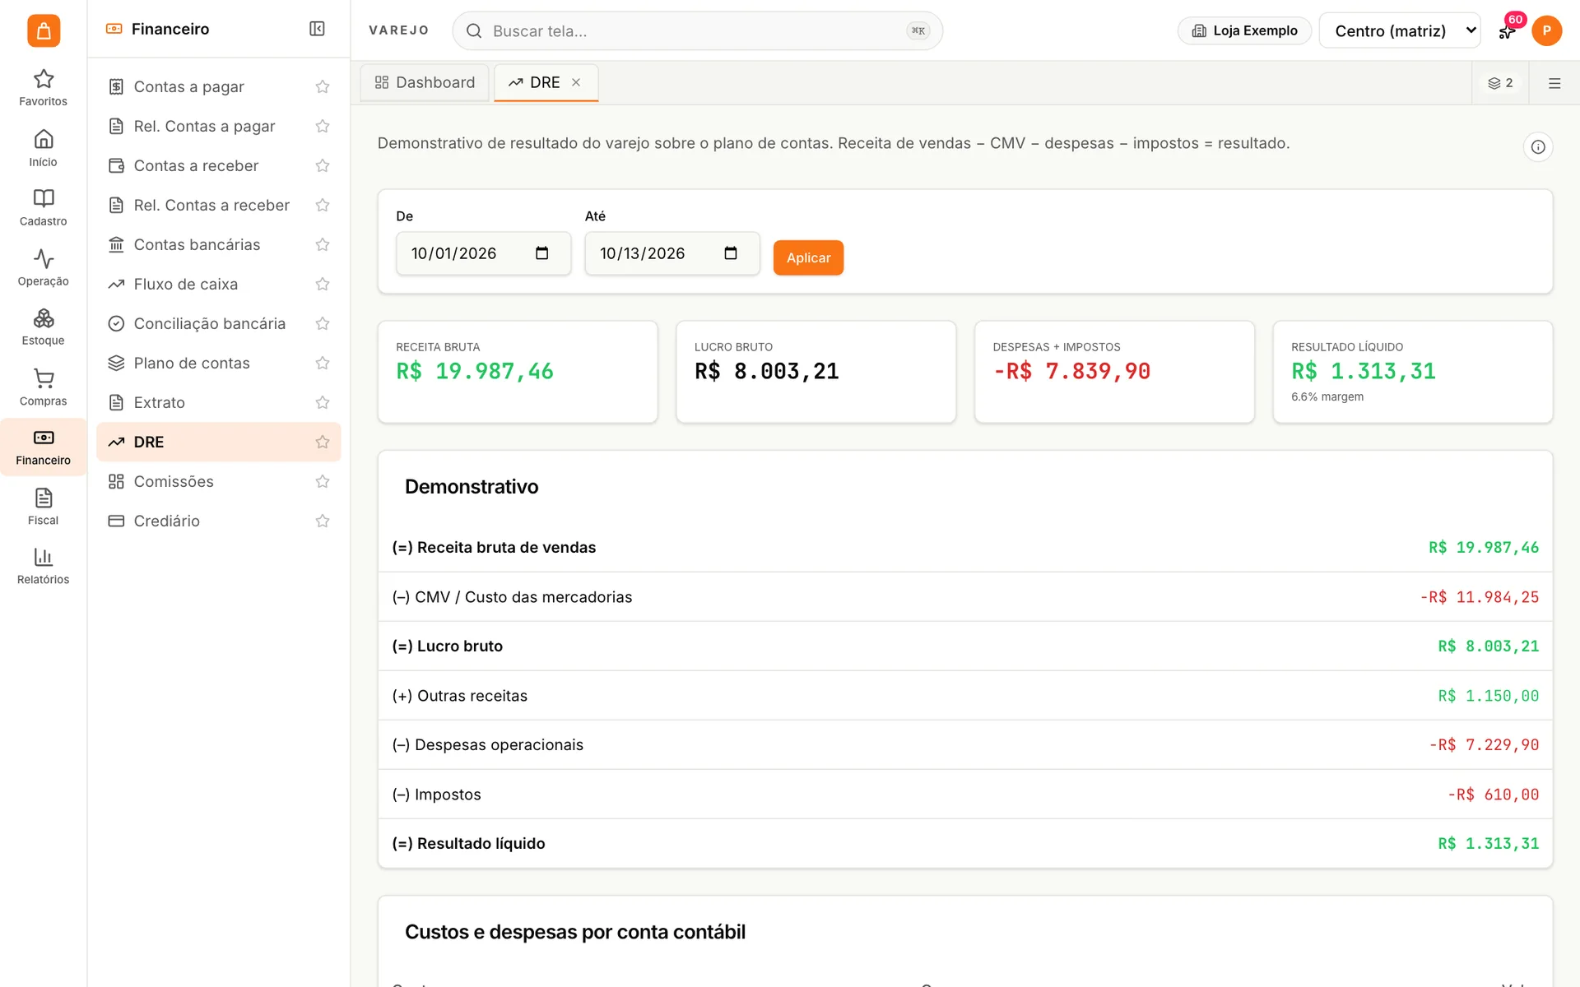Open calendar picker for Até date
The width and height of the screenshot is (1580, 987).
coord(731,253)
